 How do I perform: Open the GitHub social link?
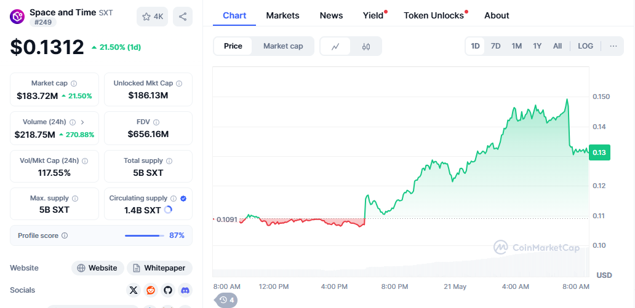pos(168,290)
